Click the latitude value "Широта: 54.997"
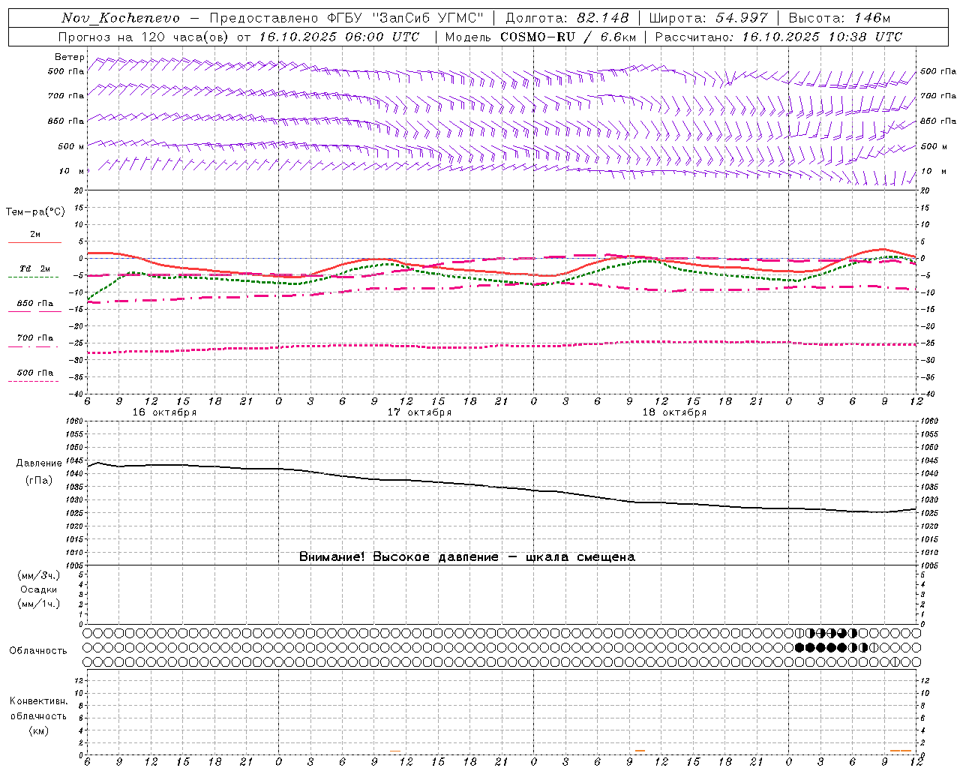 [709, 18]
